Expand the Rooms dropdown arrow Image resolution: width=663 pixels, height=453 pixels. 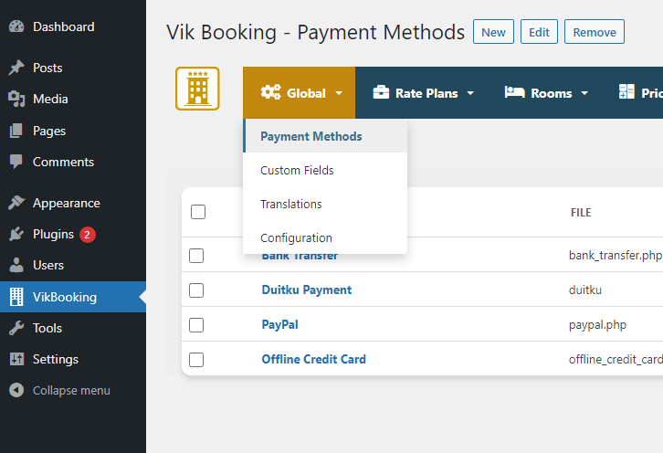[x=584, y=93]
